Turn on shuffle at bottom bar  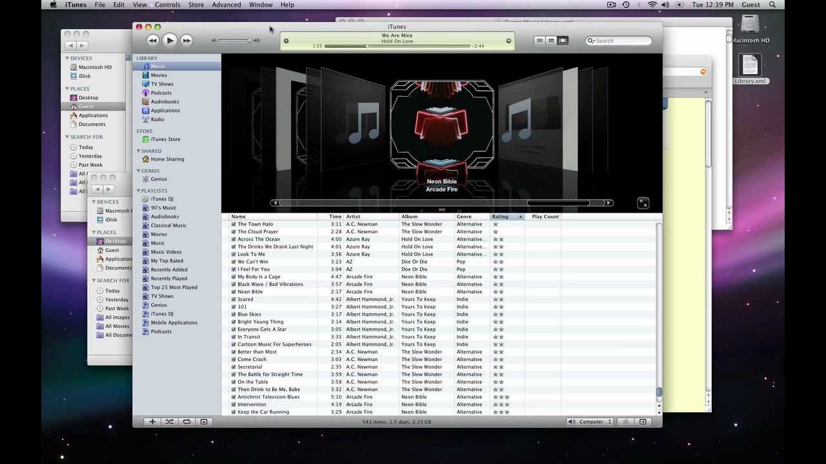pos(169,421)
